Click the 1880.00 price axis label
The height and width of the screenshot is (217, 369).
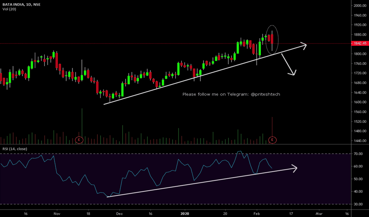click(360, 34)
